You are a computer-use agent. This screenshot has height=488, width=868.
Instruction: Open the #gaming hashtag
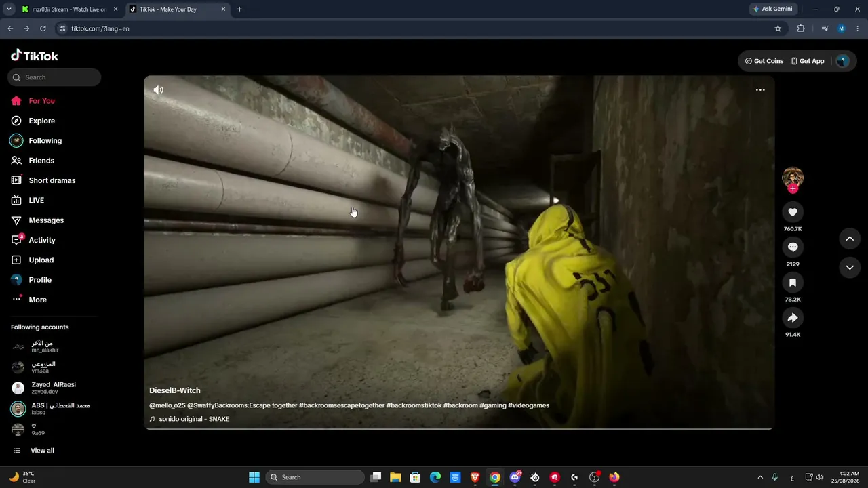click(x=492, y=405)
